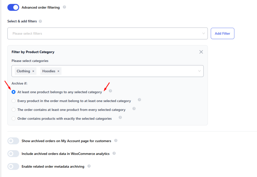Open help for 'Every product in the order' option
This screenshot has height=177, width=257.
[x=139, y=100]
